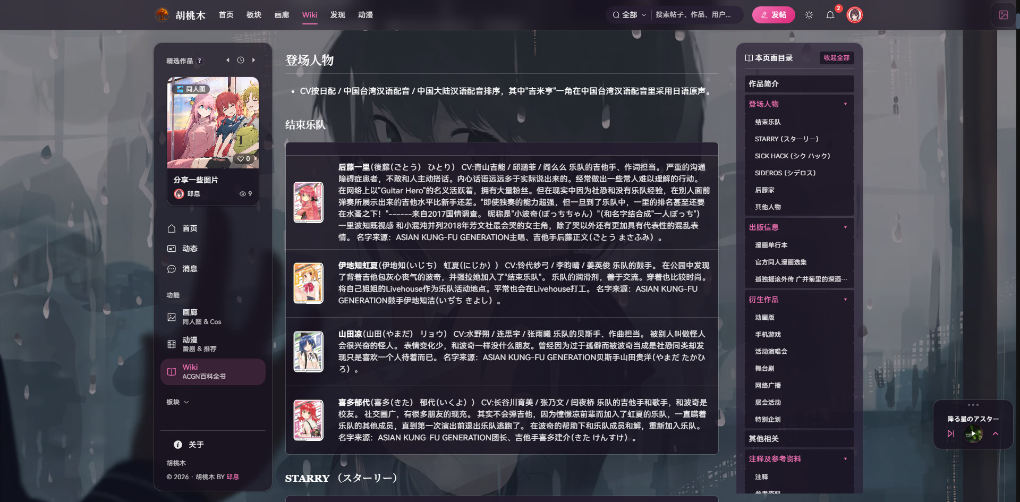Viewport: 1020px width, 502px height.
Task: Open the search scope 全部 dropdown
Action: 629,15
